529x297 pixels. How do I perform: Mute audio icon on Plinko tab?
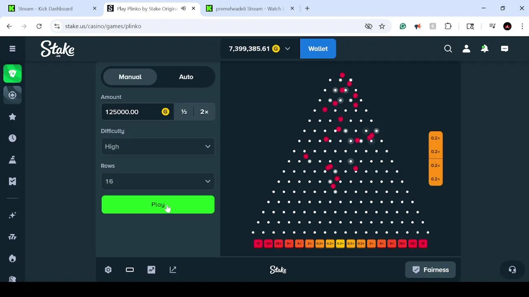click(183, 8)
